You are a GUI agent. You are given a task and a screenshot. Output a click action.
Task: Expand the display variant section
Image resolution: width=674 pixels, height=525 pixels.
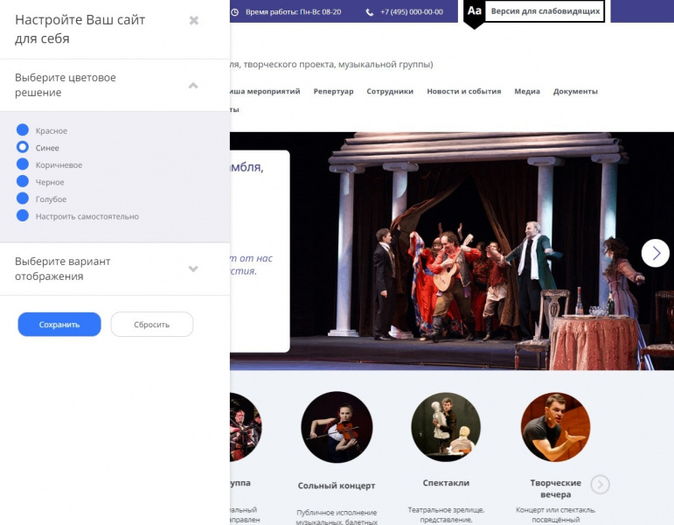click(193, 269)
